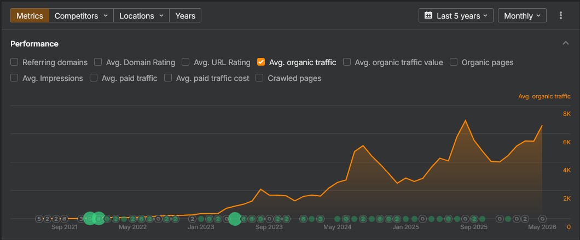Enable the Avg. paid traffic checkbox

pos(94,78)
